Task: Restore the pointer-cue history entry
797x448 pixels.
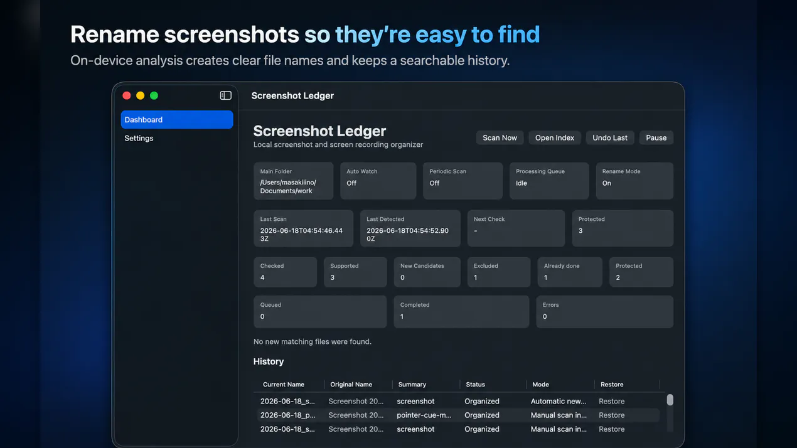Action: coord(611,415)
